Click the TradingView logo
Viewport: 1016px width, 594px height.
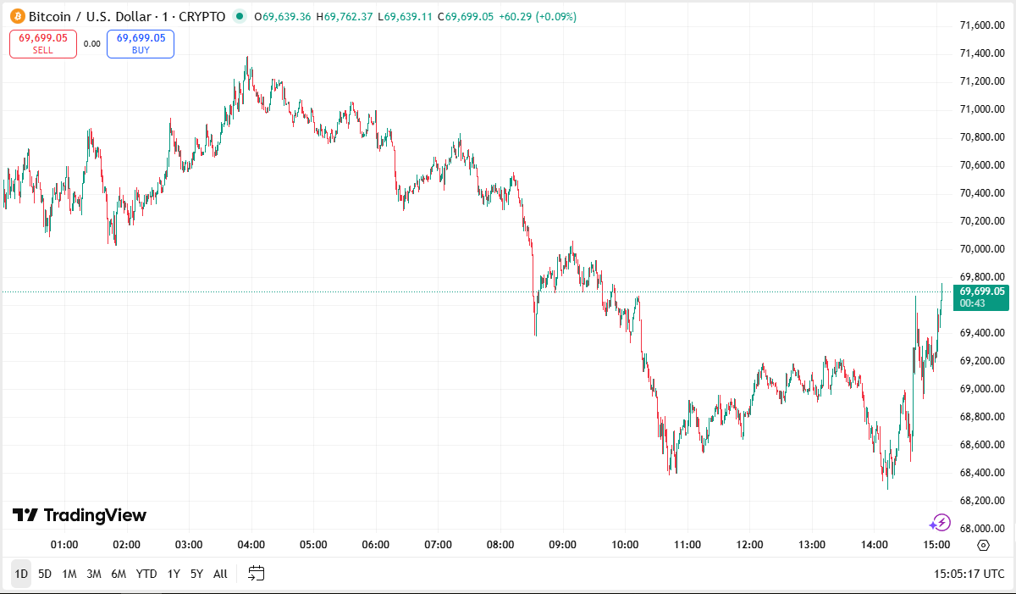point(80,515)
